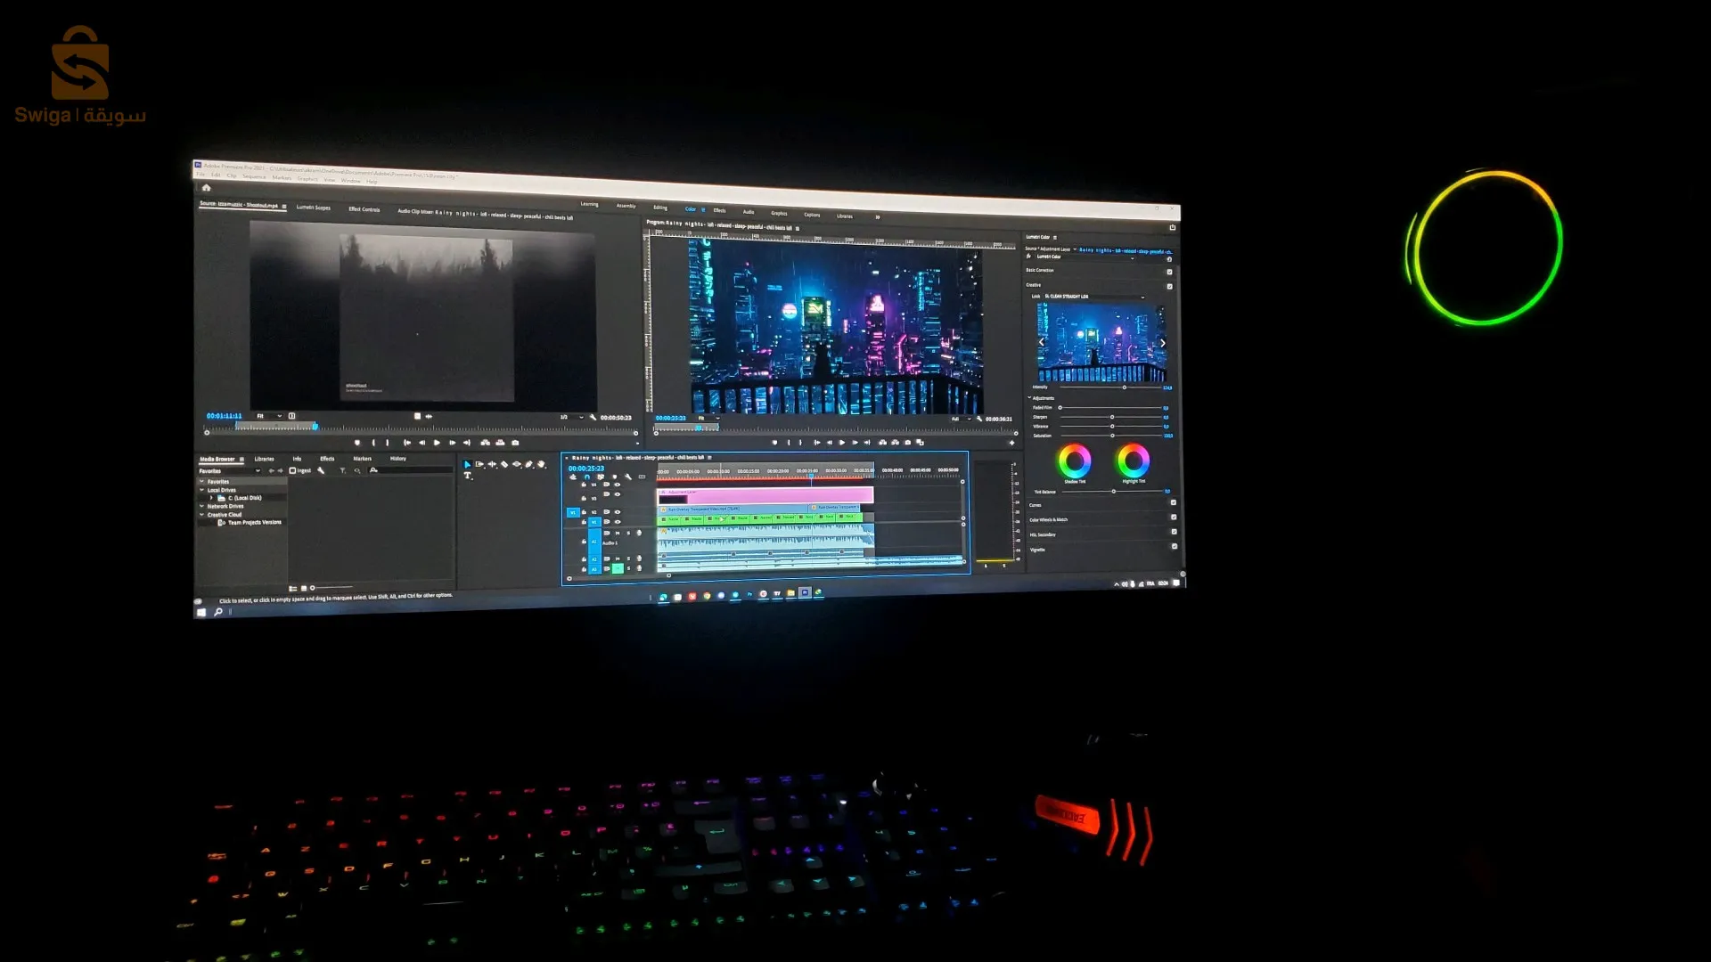Switch to the Effect Controls tab
Screen dimensions: 1711x962
[364, 209]
